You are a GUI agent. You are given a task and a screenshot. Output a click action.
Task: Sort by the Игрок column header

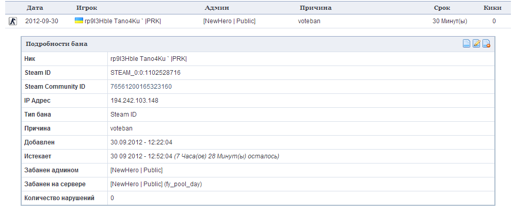(87, 8)
